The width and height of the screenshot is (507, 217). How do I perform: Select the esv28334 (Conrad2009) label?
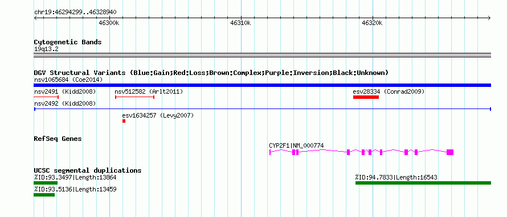click(x=389, y=91)
